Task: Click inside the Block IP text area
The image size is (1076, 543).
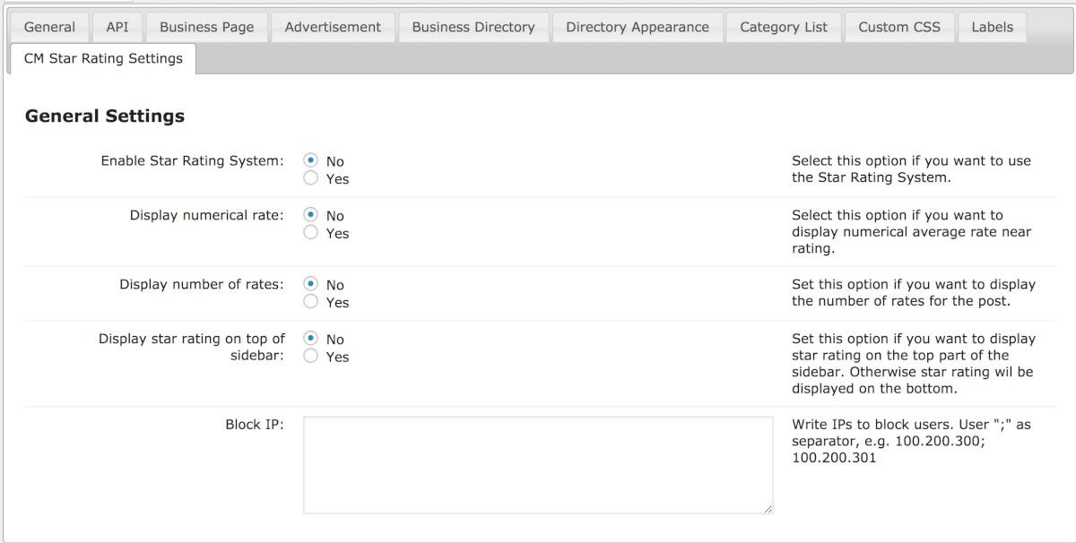Action: (538, 464)
